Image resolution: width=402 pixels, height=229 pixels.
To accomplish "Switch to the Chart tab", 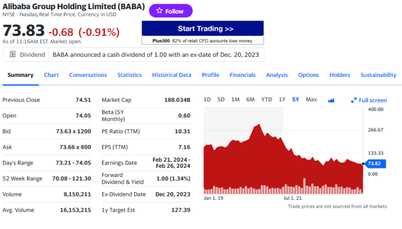I will tap(51, 75).
